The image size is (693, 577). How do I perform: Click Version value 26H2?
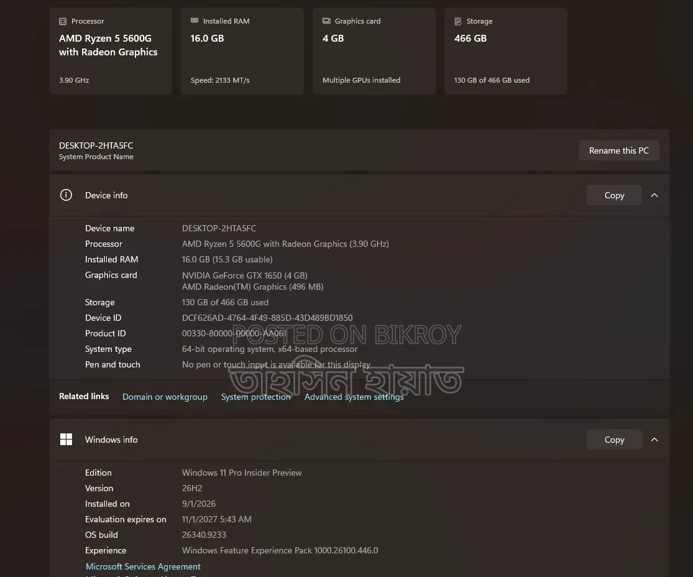coord(192,488)
